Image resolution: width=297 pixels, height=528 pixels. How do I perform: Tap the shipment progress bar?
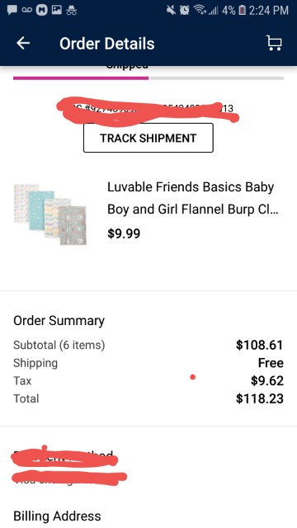pyautogui.click(x=148, y=78)
